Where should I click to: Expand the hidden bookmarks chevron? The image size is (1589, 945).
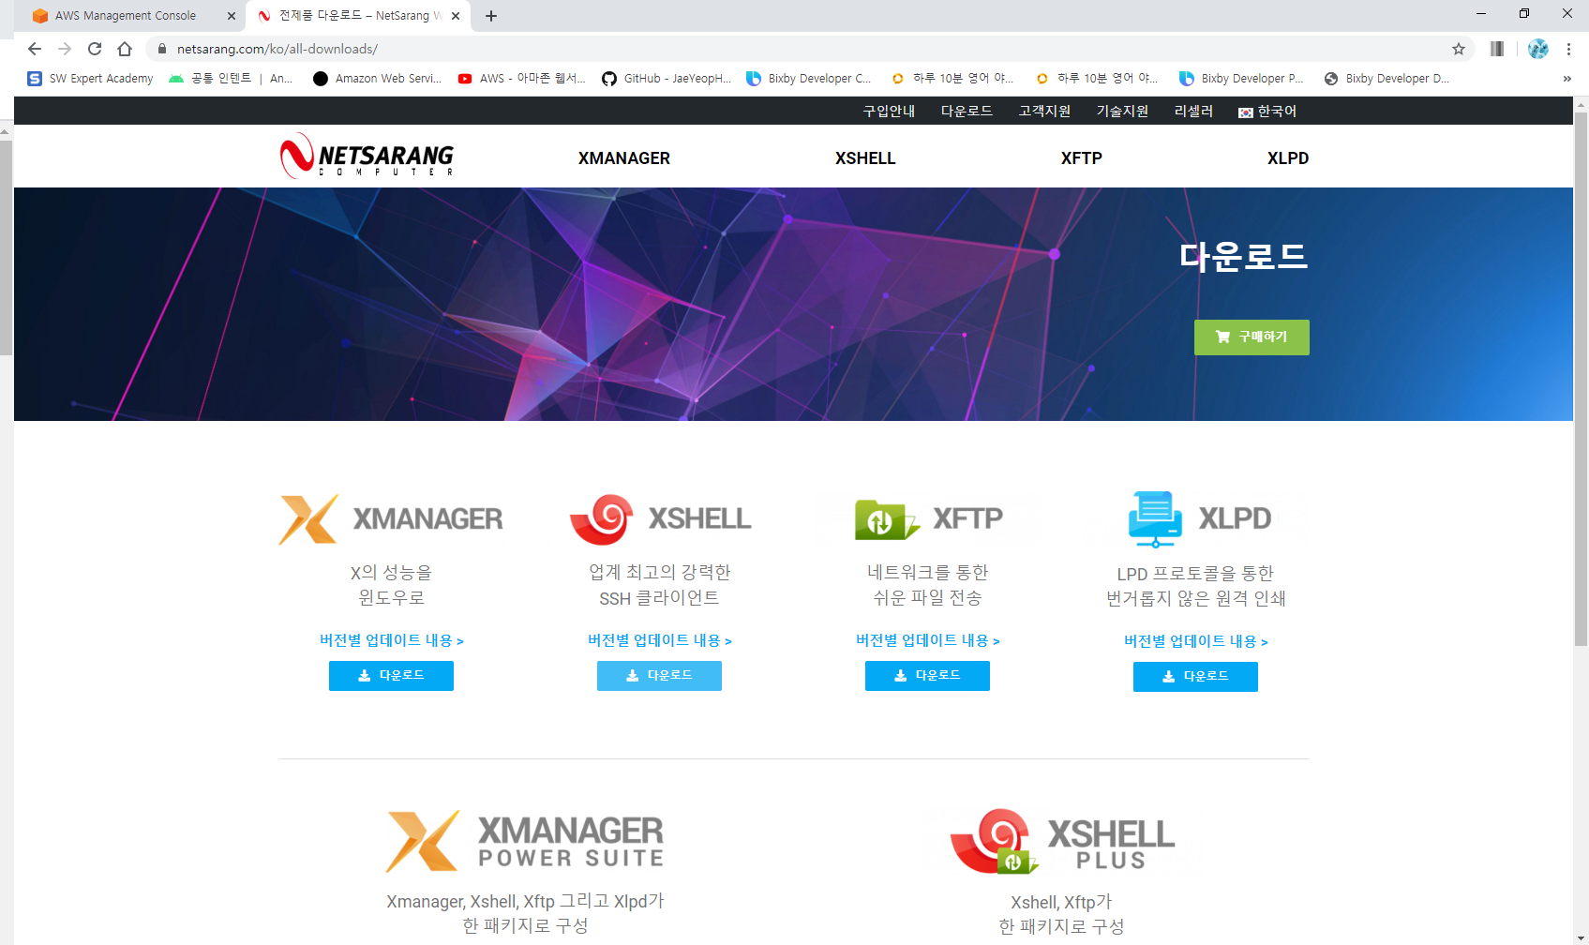pos(1567,79)
